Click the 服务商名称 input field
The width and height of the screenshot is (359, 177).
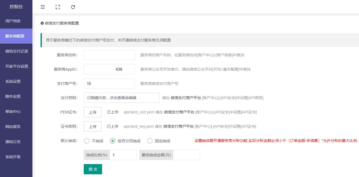click(109, 55)
